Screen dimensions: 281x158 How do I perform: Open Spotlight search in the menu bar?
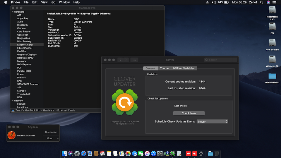pos(262,2)
